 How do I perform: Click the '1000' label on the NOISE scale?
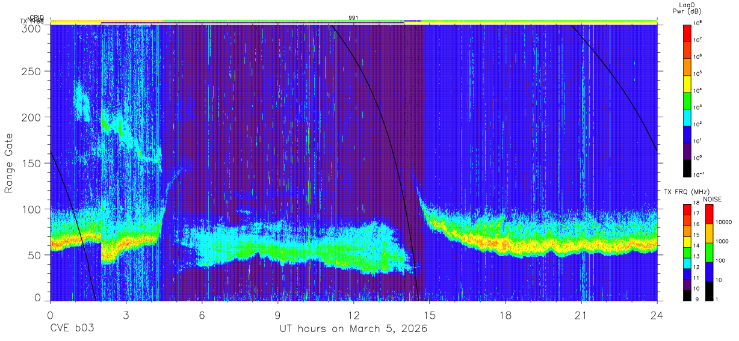tap(722, 242)
